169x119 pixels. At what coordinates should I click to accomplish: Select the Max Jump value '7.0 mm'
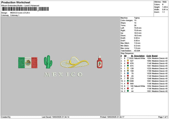pyautogui.click(x=137, y=48)
